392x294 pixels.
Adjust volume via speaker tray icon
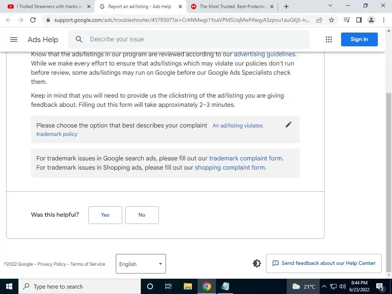(343, 286)
